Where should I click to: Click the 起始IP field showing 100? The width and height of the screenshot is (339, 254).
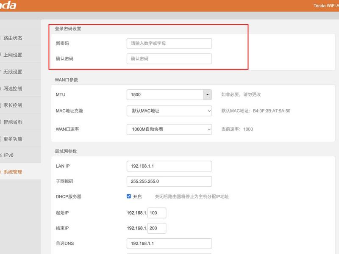(157, 213)
